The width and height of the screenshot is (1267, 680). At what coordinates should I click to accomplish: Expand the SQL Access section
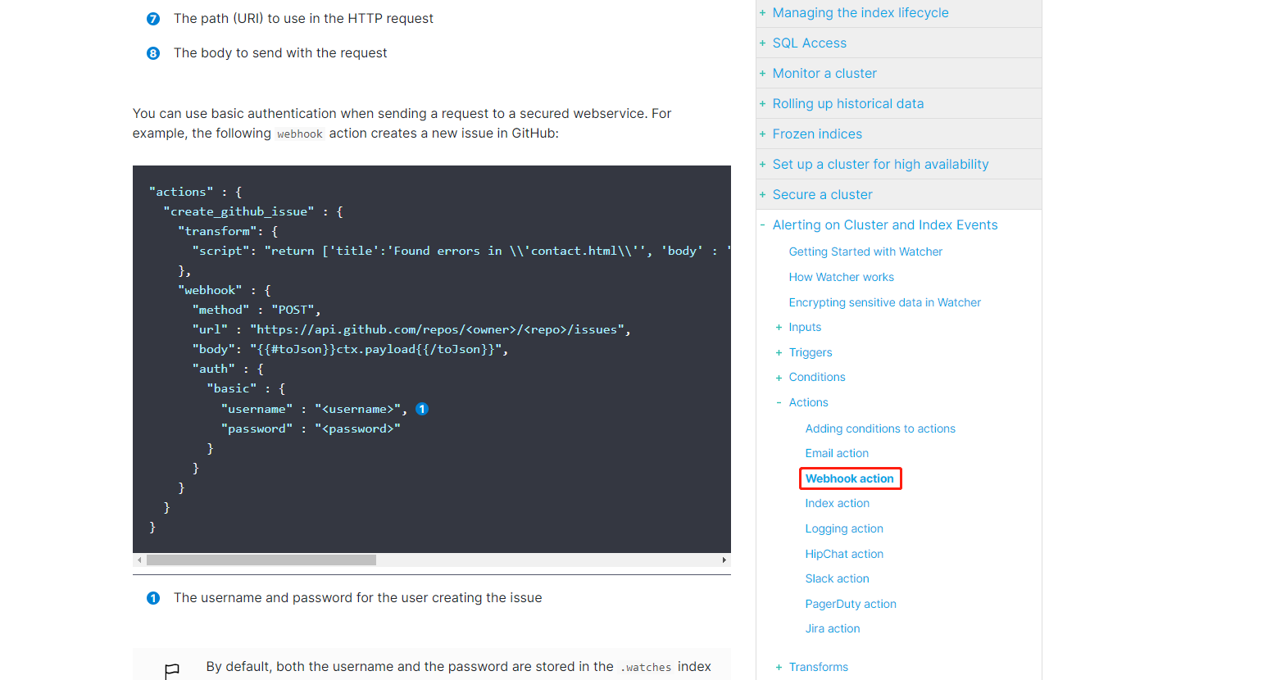click(762, 43)
